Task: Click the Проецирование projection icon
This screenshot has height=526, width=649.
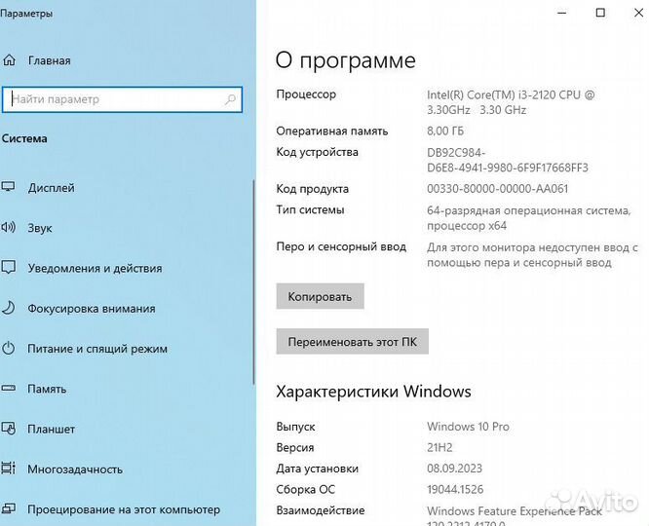Action: click(x=8, y=508)
